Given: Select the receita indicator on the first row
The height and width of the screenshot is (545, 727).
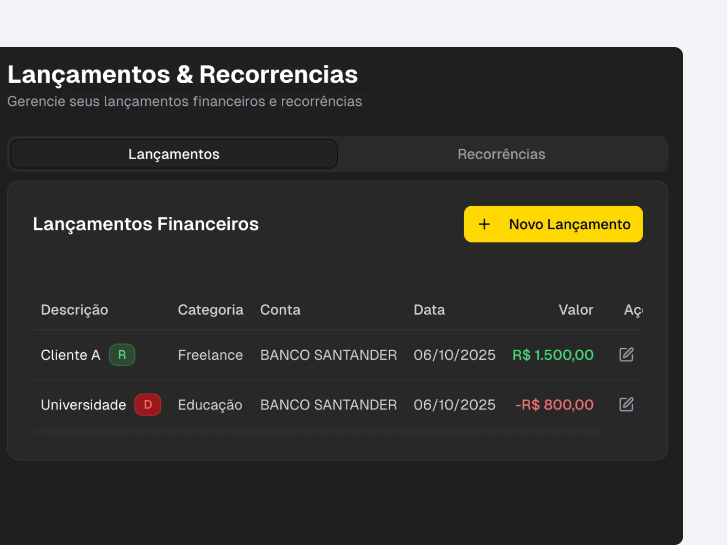Looking at the screenshot, I should coord(122,354).
